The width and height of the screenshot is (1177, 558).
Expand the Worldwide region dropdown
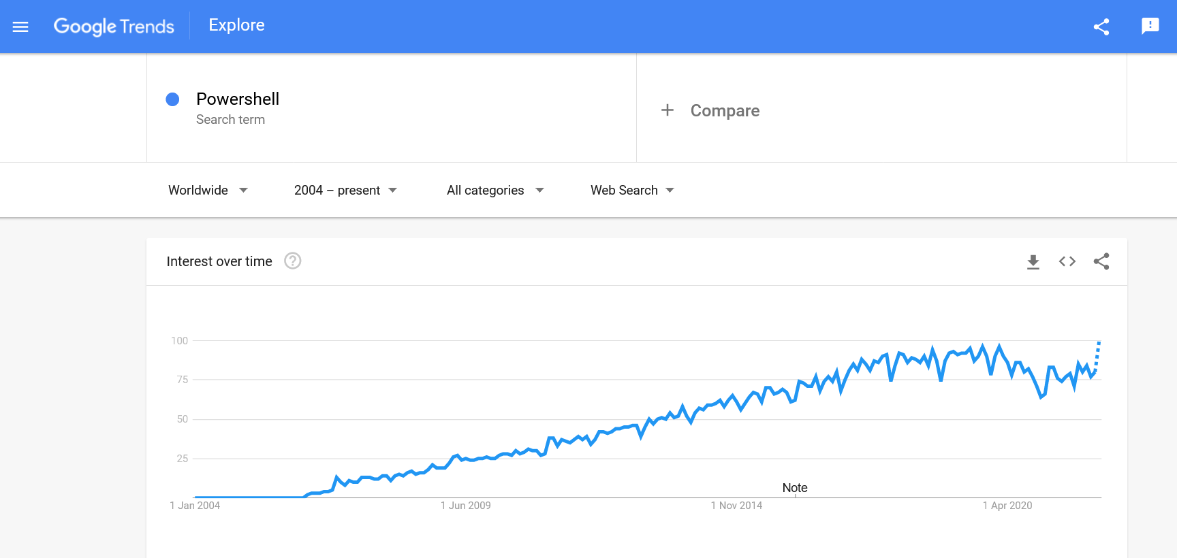pos(208,190)
